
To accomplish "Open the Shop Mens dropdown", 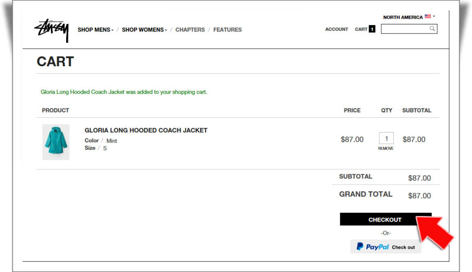I will [x=95, y=29].
